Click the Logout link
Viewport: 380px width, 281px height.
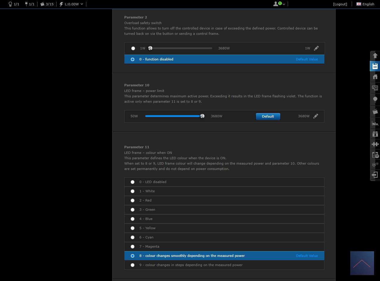coord(340,4)
